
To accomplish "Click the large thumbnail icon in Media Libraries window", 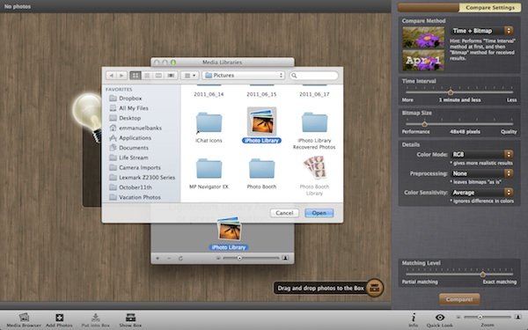I will 285,258.
